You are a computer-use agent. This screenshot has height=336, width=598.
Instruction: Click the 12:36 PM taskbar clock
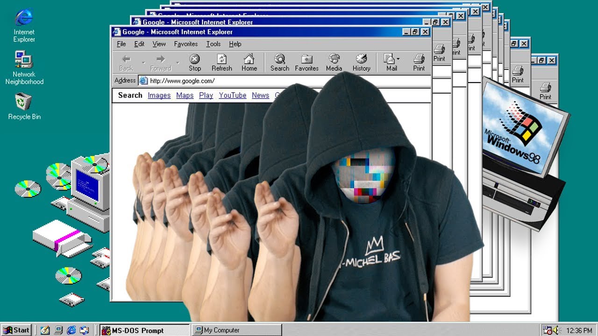tap(579, 330)
